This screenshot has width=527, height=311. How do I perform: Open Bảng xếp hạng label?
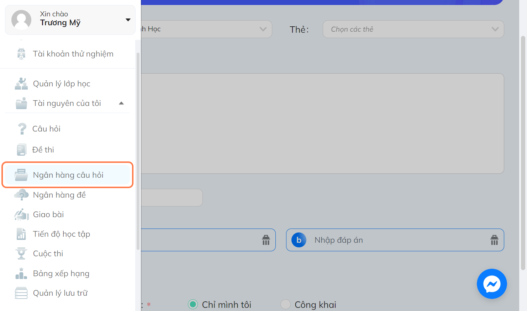(x=61, y=273)
